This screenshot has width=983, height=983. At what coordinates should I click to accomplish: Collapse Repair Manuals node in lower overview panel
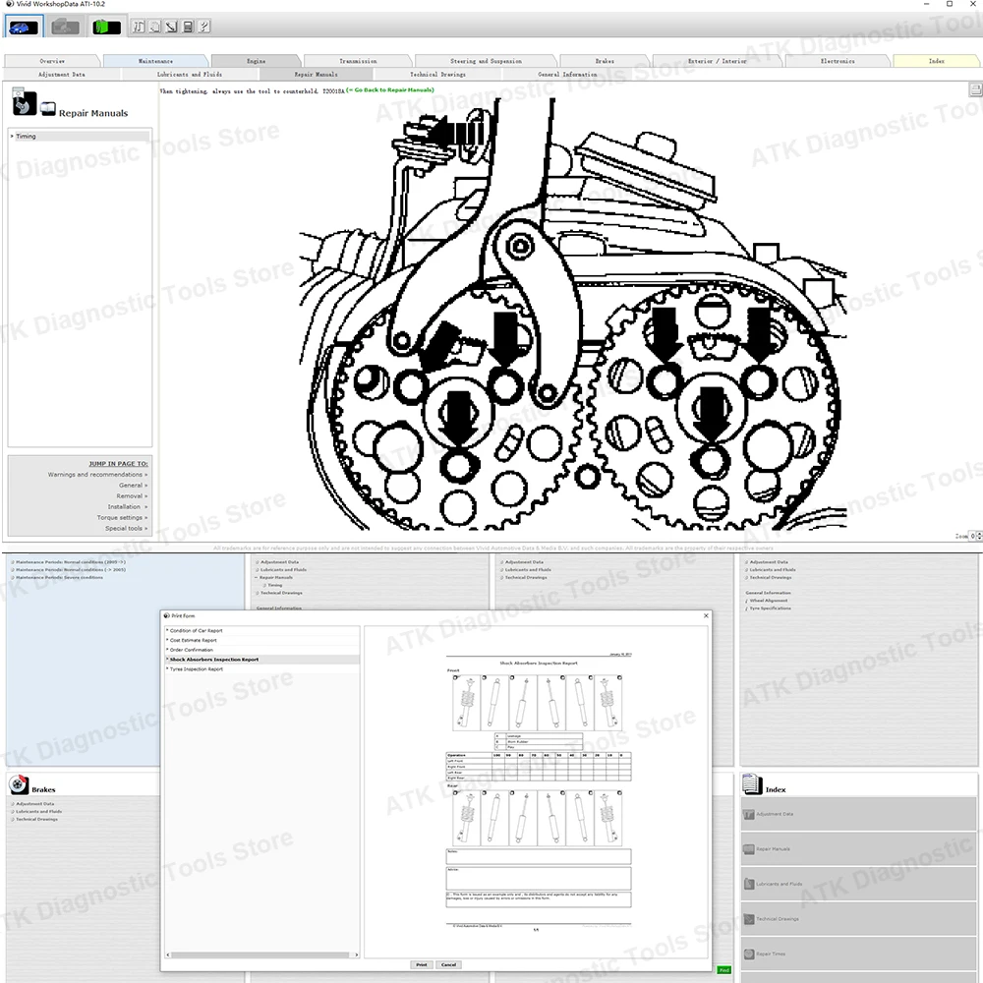click(x=257, y=577)
